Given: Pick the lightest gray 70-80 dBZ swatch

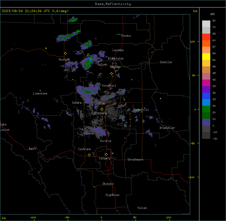Looking at the screenshot, I should pos(206,24).
